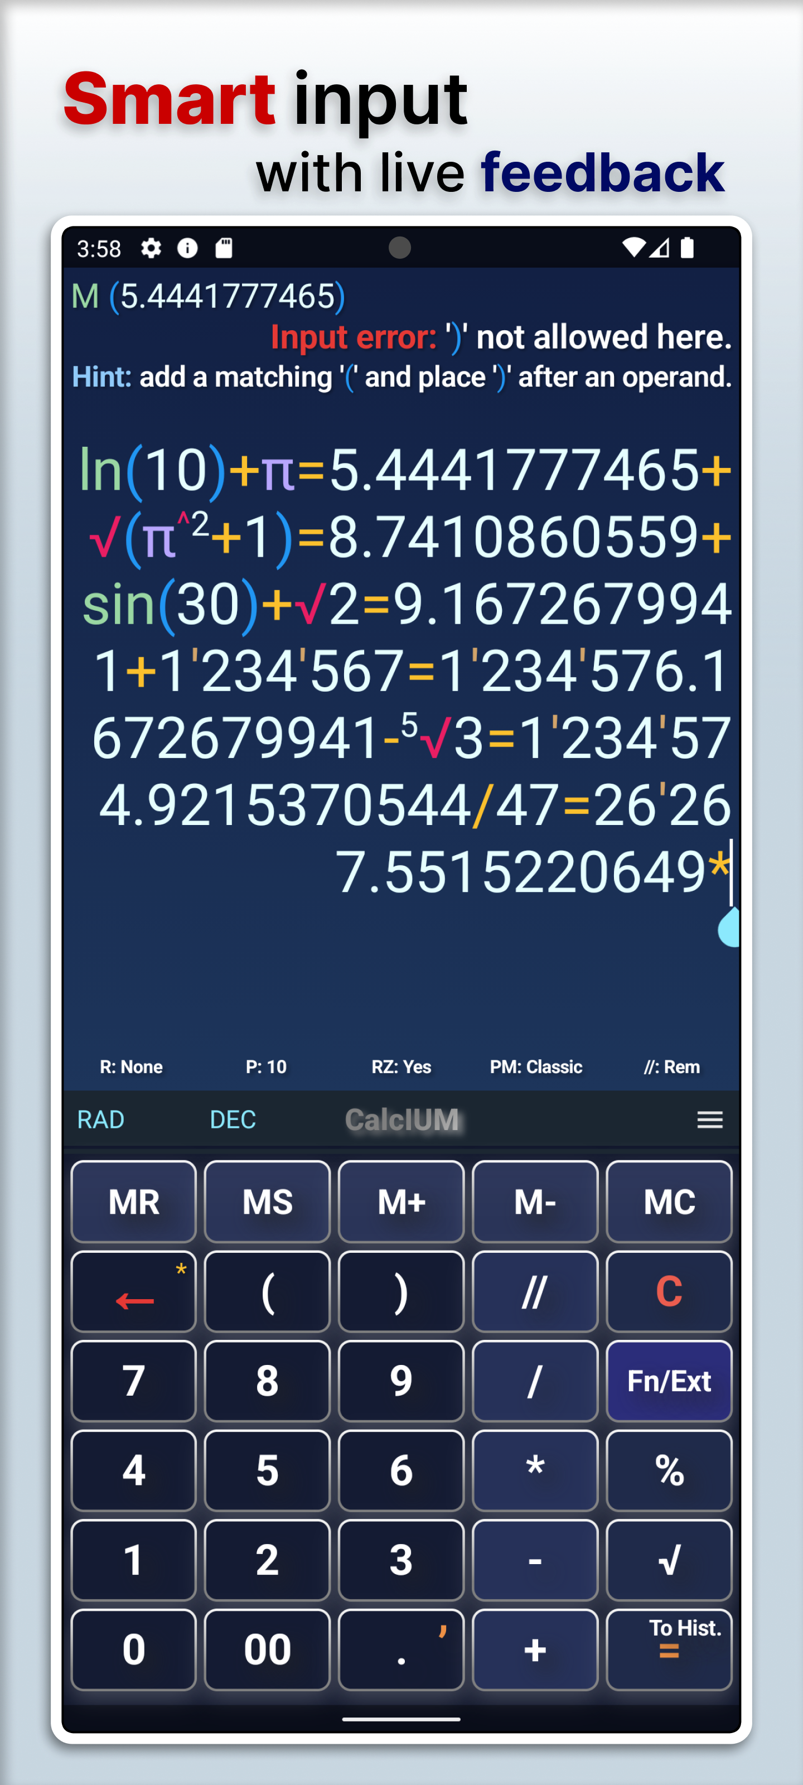
Task: Tap the digit 3 key
Action: tap(401, 1560)
